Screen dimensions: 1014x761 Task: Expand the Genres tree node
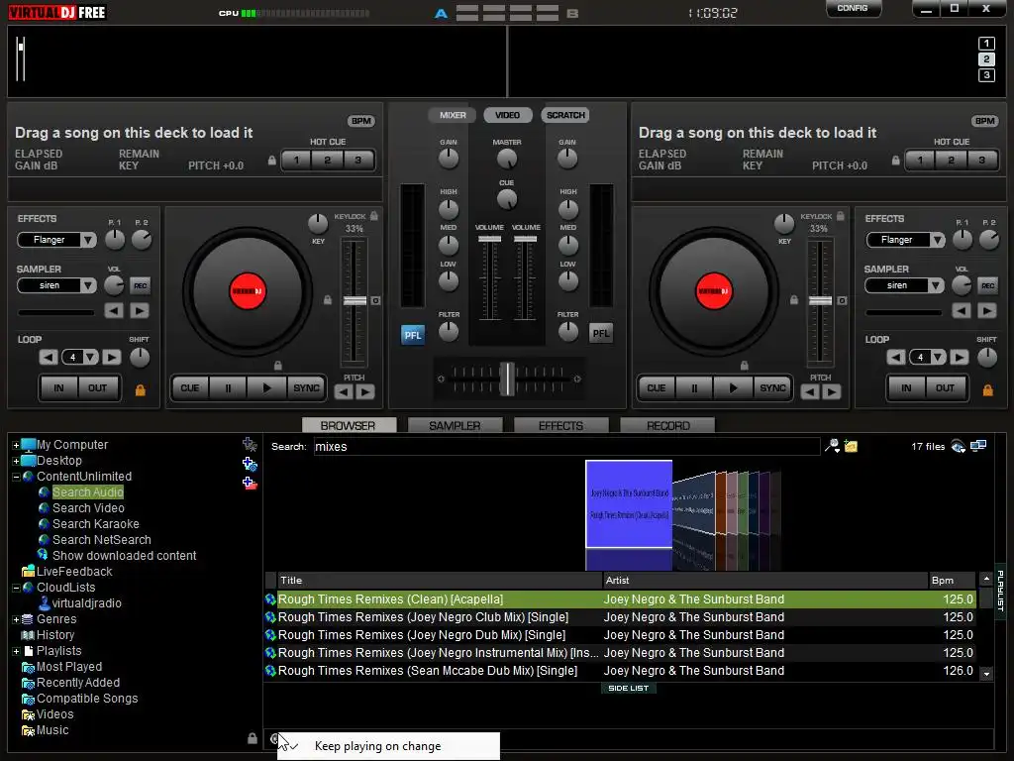pyautogui.click(x=16, y=619)
